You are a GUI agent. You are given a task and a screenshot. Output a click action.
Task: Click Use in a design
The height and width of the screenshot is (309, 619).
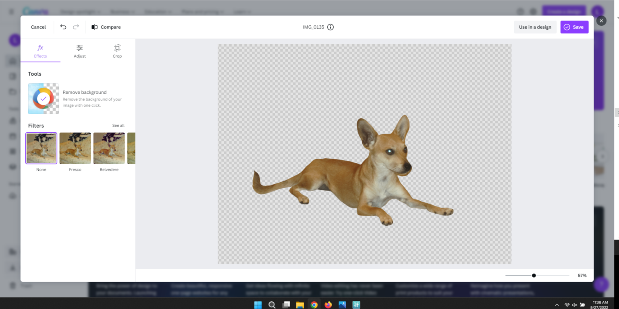[535, 27]
